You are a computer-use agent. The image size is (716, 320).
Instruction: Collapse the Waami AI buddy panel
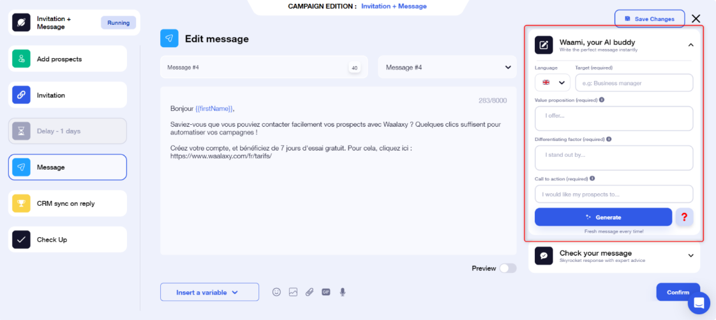click(x=691, y=45)
